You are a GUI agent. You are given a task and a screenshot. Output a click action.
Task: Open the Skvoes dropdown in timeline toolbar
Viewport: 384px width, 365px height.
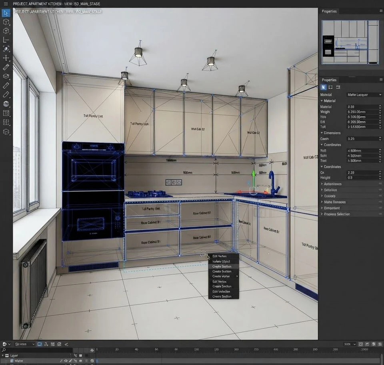24,344
